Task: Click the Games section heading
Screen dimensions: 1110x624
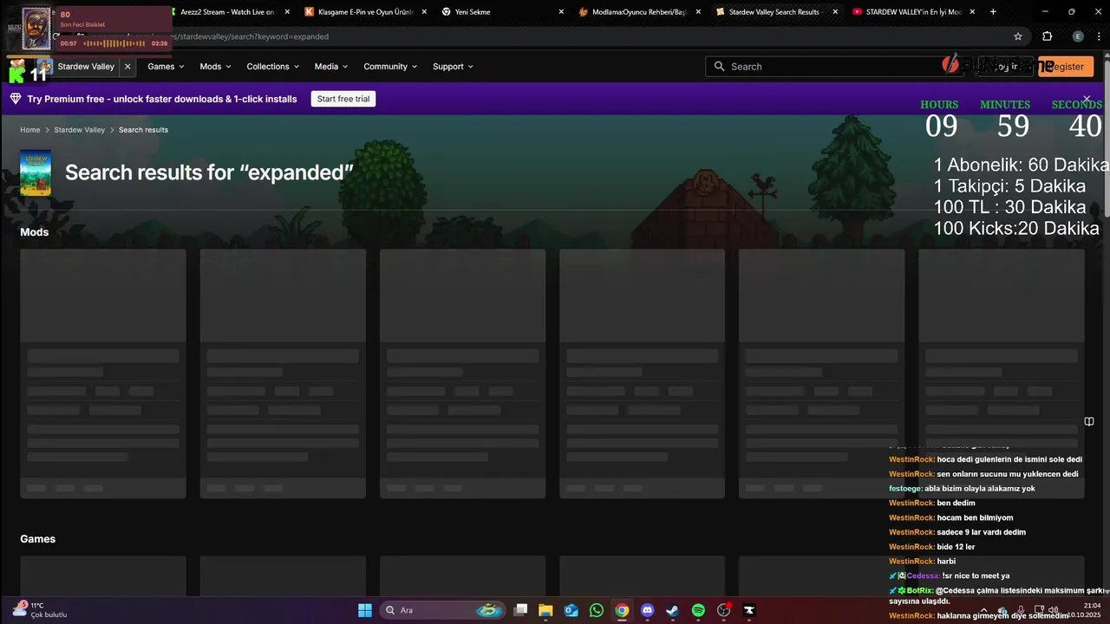Action: click(38, 539)
